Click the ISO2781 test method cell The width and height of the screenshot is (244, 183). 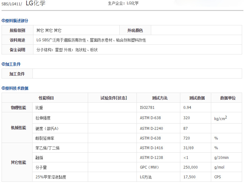click(147, 108)
